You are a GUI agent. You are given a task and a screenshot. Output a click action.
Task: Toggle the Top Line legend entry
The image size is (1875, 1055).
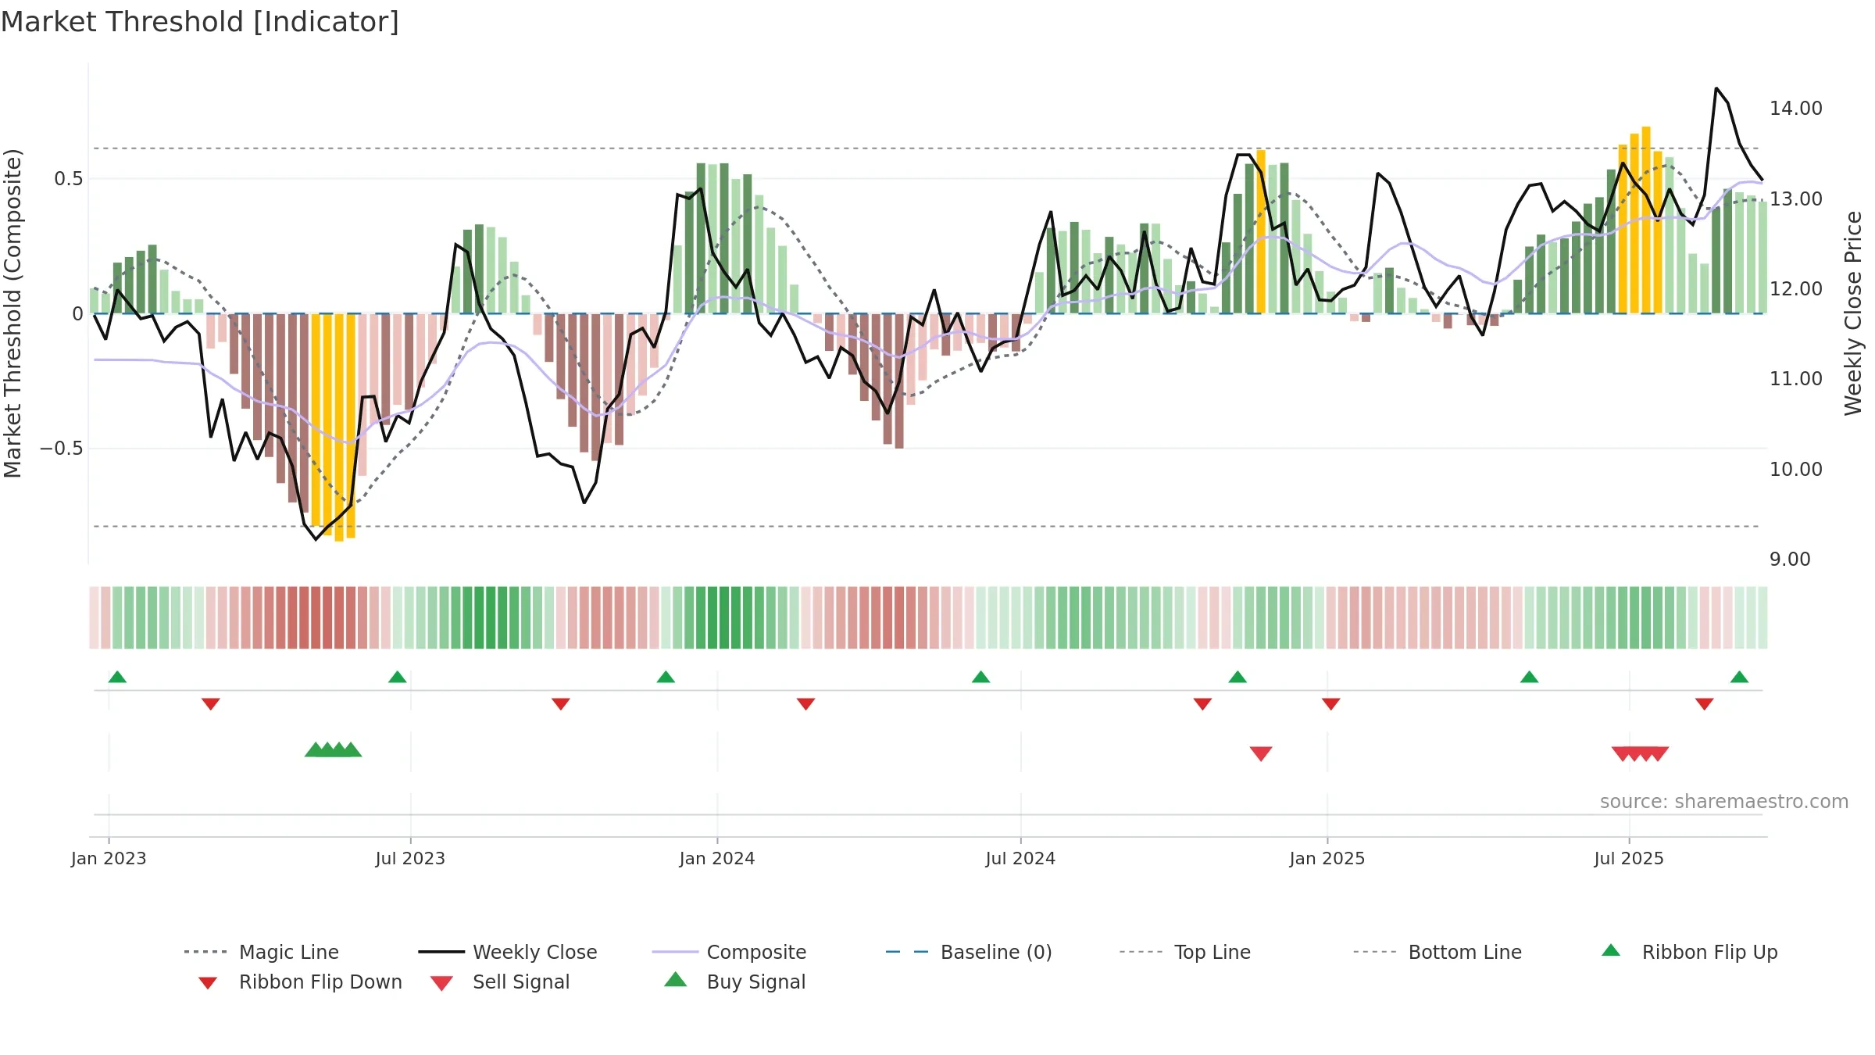point(1184,952)
